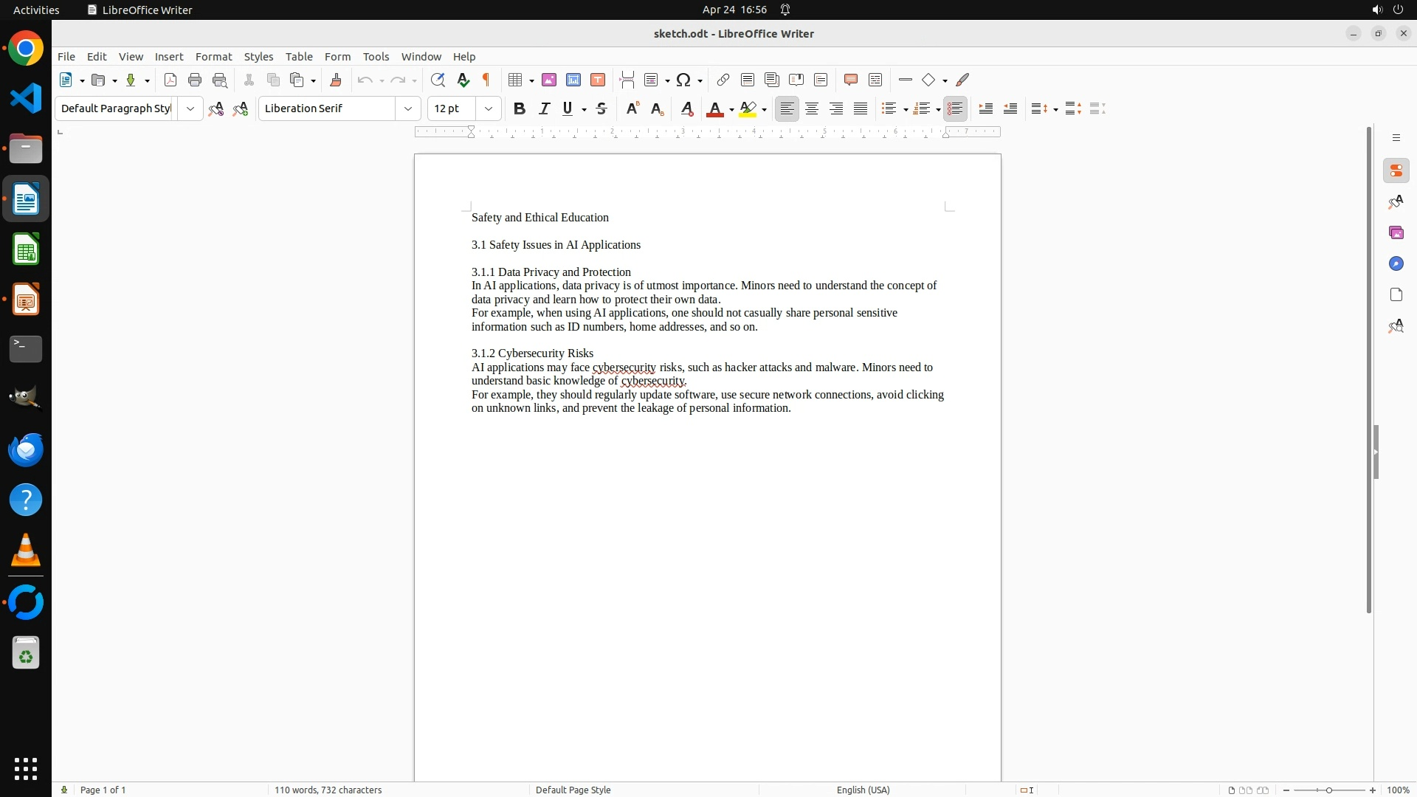Click the word and character count in the status bar
Screen dimensions: 1417x797
[x=328, y=790]
